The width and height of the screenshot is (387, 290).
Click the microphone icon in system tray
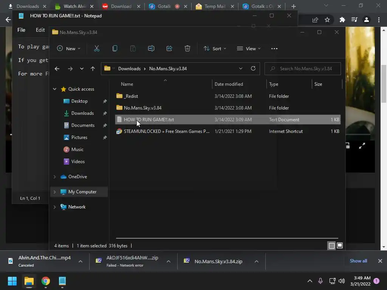[320, 281]
